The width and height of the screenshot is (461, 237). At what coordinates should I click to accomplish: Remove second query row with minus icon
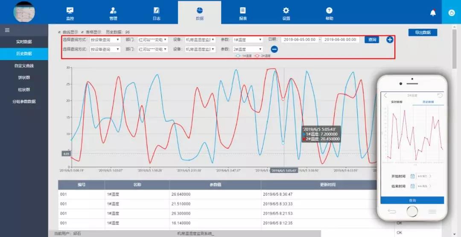(x=274, y=49)
